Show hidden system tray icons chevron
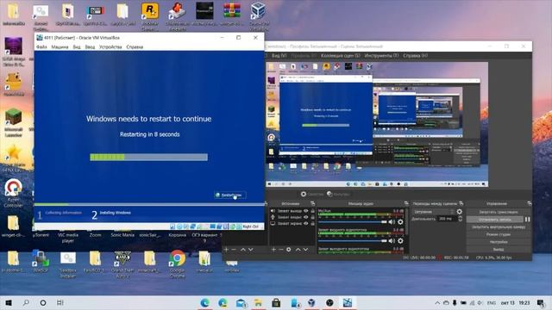This screenshot has width=552, height=310. click(x=437, y=302)
